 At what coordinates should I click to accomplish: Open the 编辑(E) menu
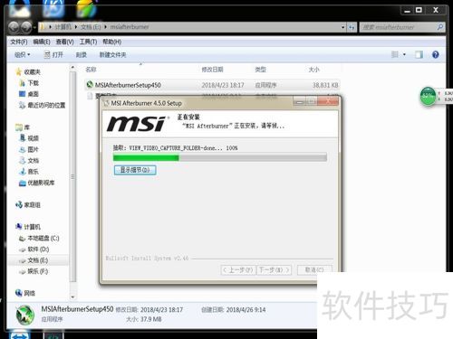coord(42,42)
